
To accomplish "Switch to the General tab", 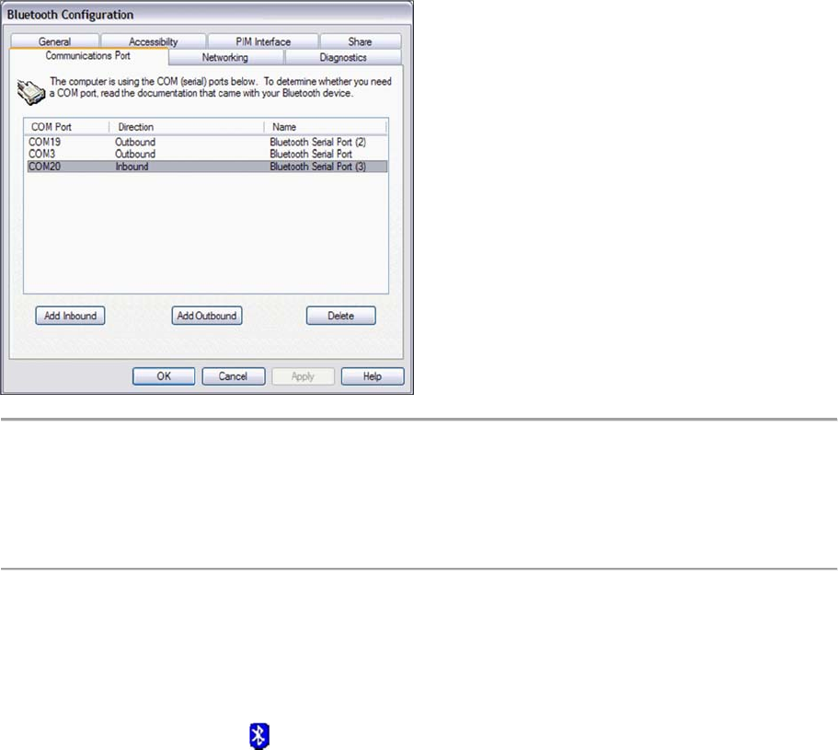I will 54,41.
